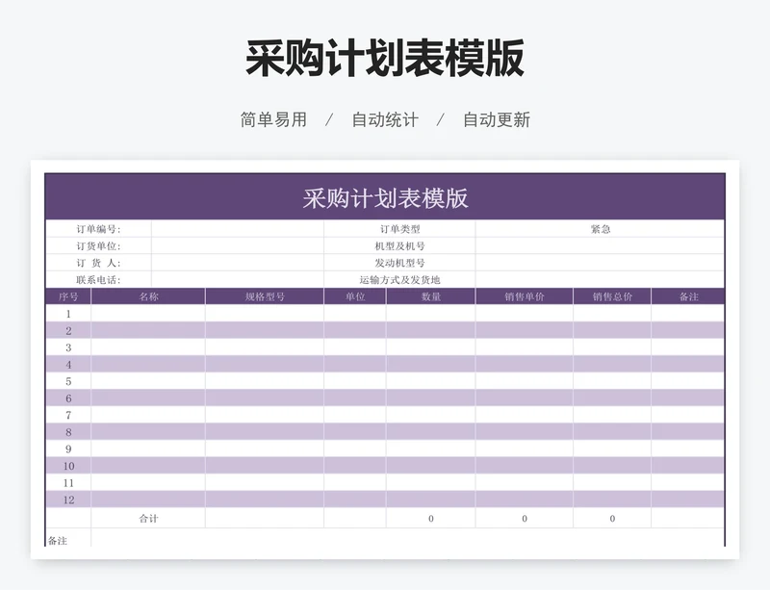Select the purple banner title 采购计划表模版
The width and height of the screenshot is (770, 590).
[385, 198]
